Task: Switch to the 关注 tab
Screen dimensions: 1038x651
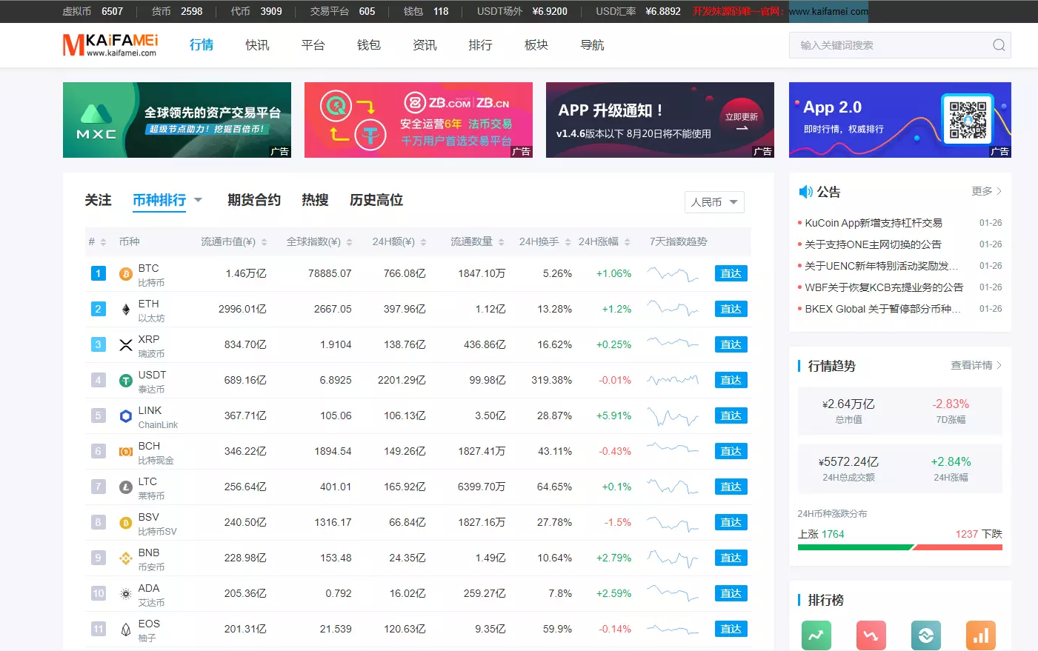Action: [98, 200]
